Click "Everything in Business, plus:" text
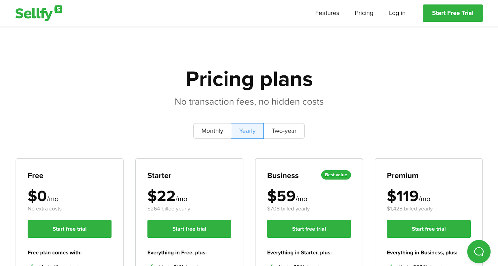 pyautogui.click(x=422, y=253)
